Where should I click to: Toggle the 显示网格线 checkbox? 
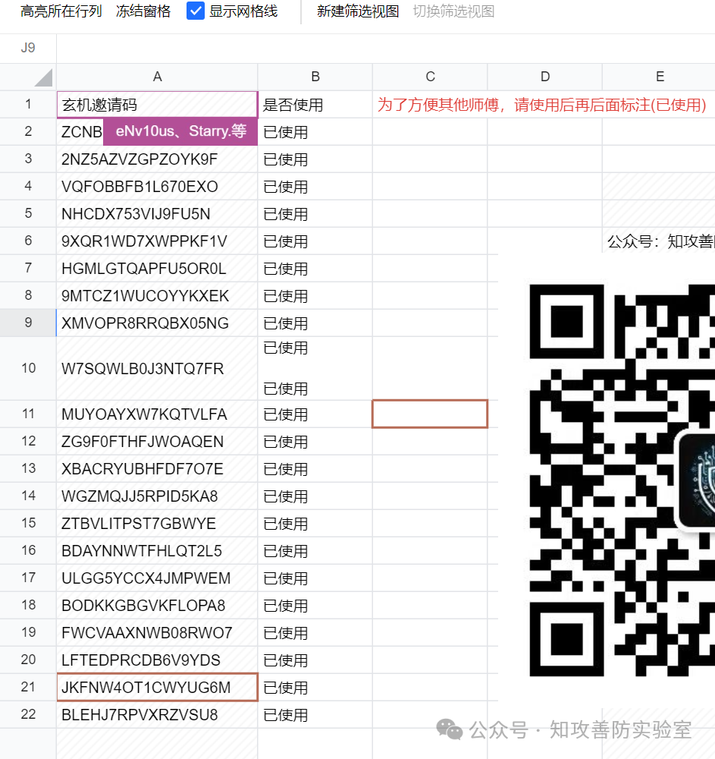(x=196, y=11)
